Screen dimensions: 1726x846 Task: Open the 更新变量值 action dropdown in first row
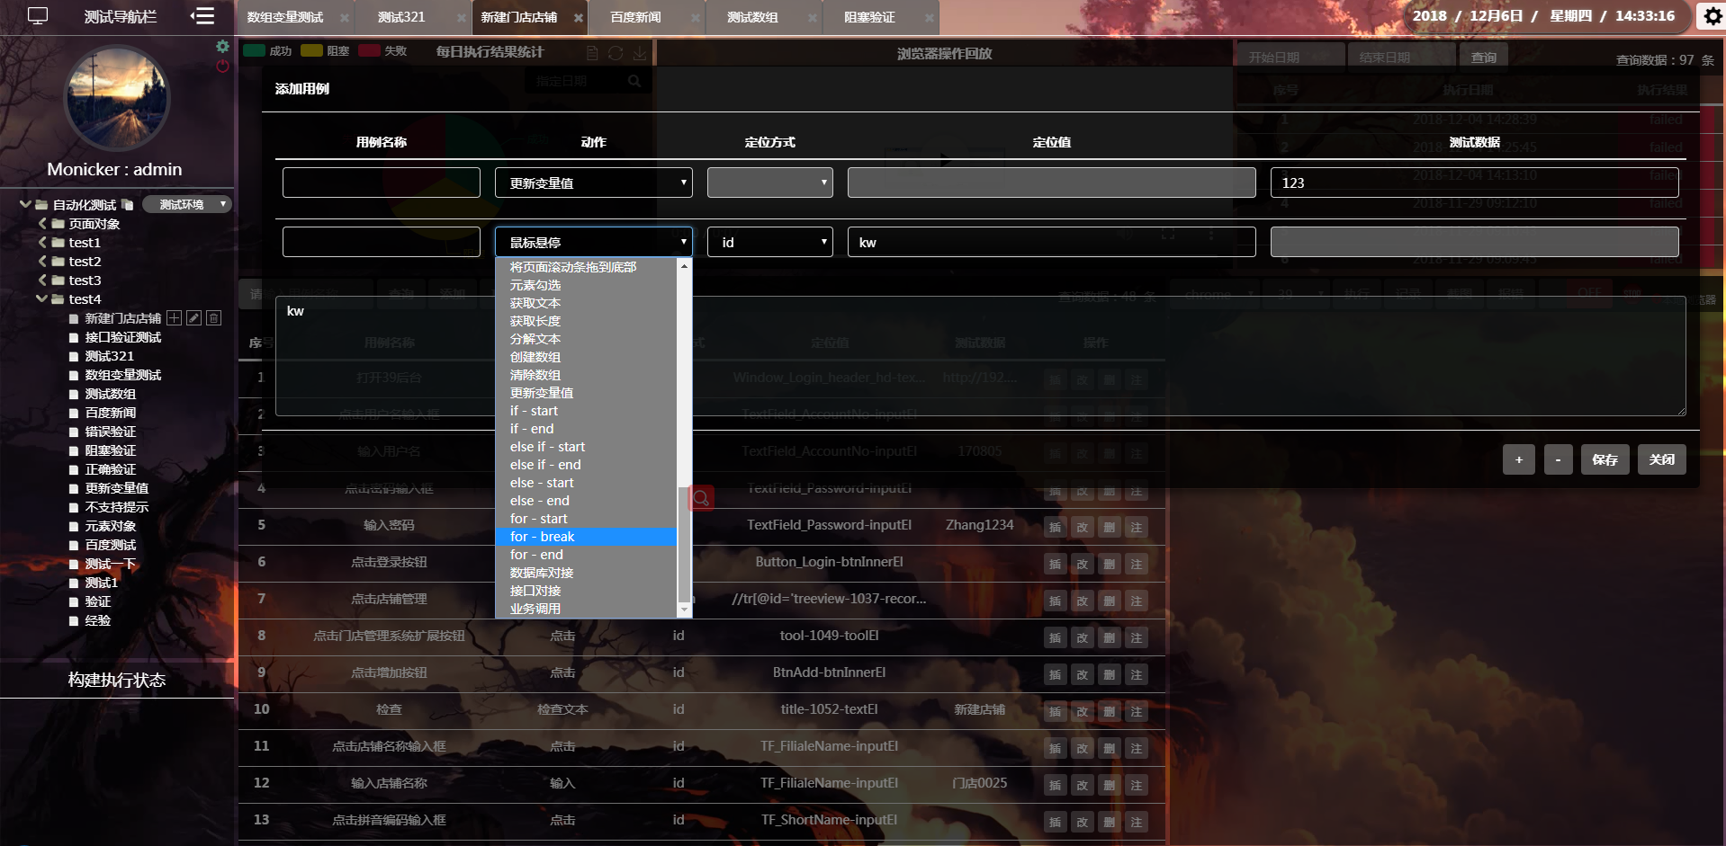click(x=594, y=183)
